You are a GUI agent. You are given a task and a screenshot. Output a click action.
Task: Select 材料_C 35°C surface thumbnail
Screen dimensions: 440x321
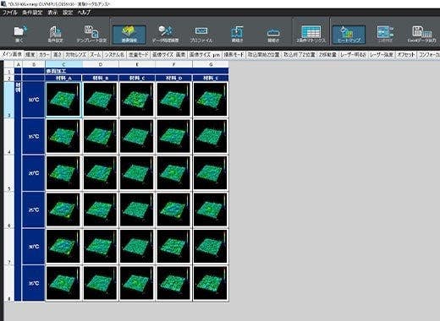point(137,283)
